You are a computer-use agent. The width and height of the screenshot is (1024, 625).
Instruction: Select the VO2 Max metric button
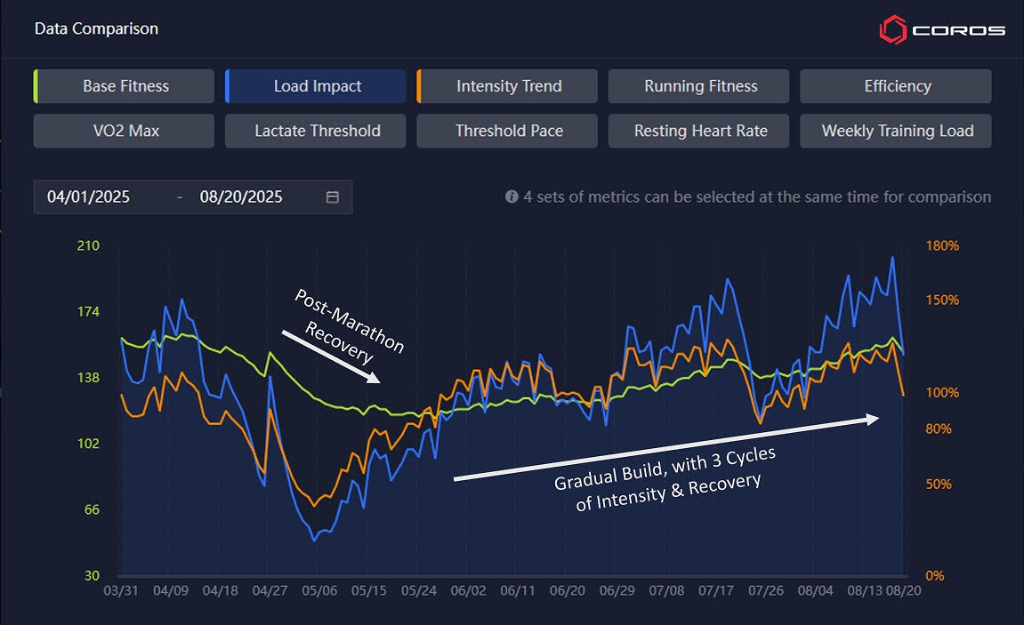[x=125, y=131]
